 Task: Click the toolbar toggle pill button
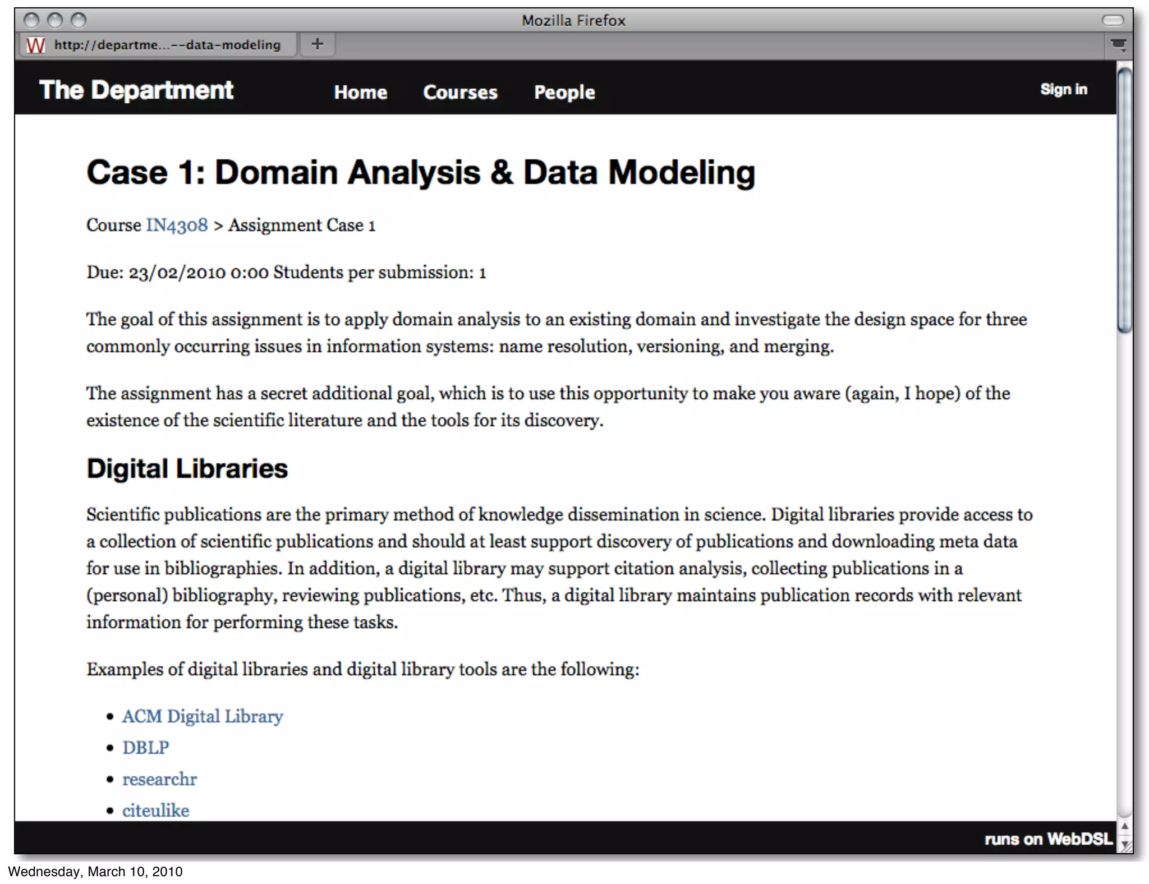click(x=1113, y=21)
